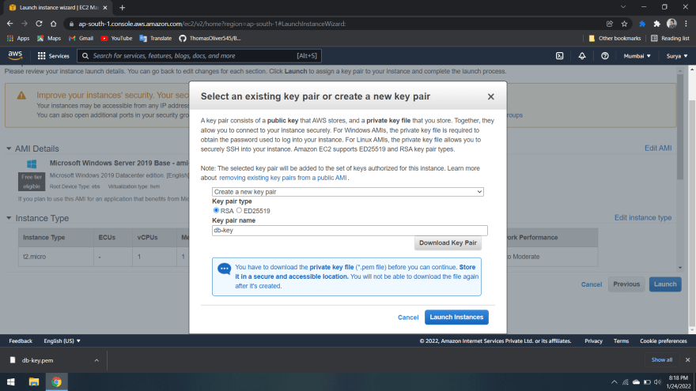
Task: Click Download Key Pair button
Action: pos(448,243)
